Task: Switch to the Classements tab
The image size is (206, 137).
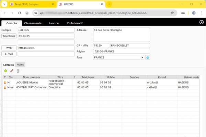Action: click(33, 23)
